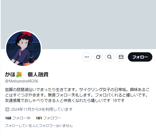Open the more options ellipsis menu
156x136 pixels.
tap(87, 57)
